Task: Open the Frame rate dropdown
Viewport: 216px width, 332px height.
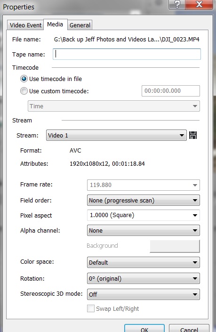Action: point(143,185)
